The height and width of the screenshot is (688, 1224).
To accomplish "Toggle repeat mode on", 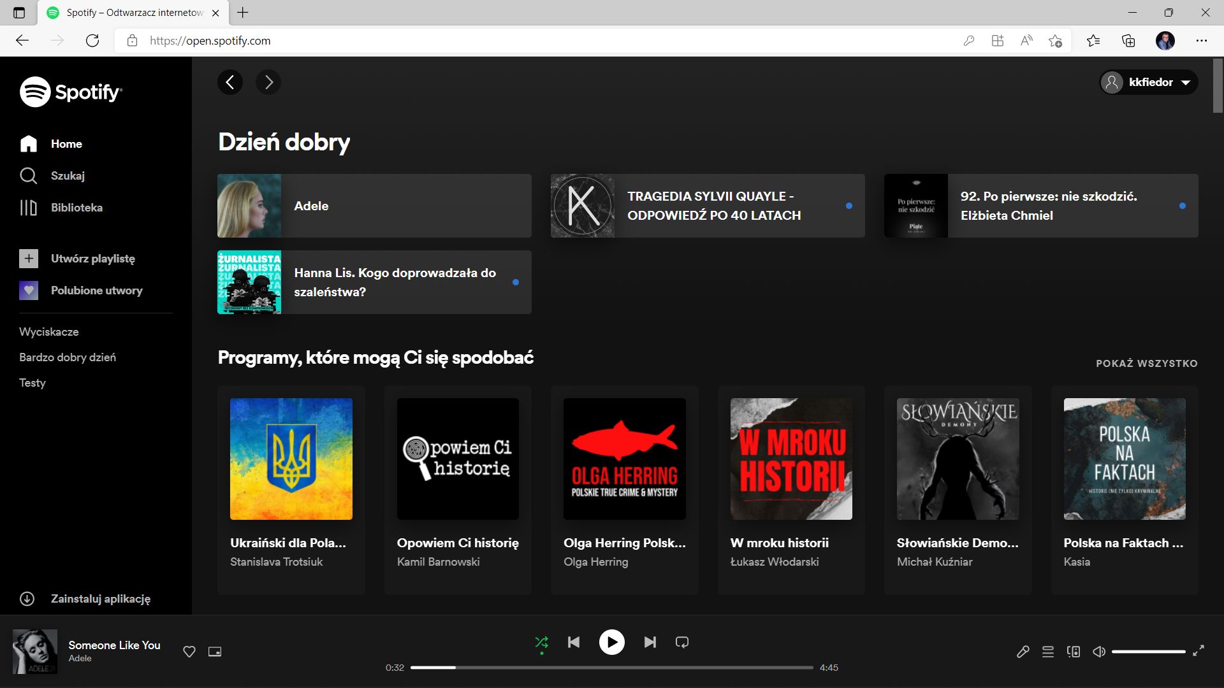I will [681, 642].
